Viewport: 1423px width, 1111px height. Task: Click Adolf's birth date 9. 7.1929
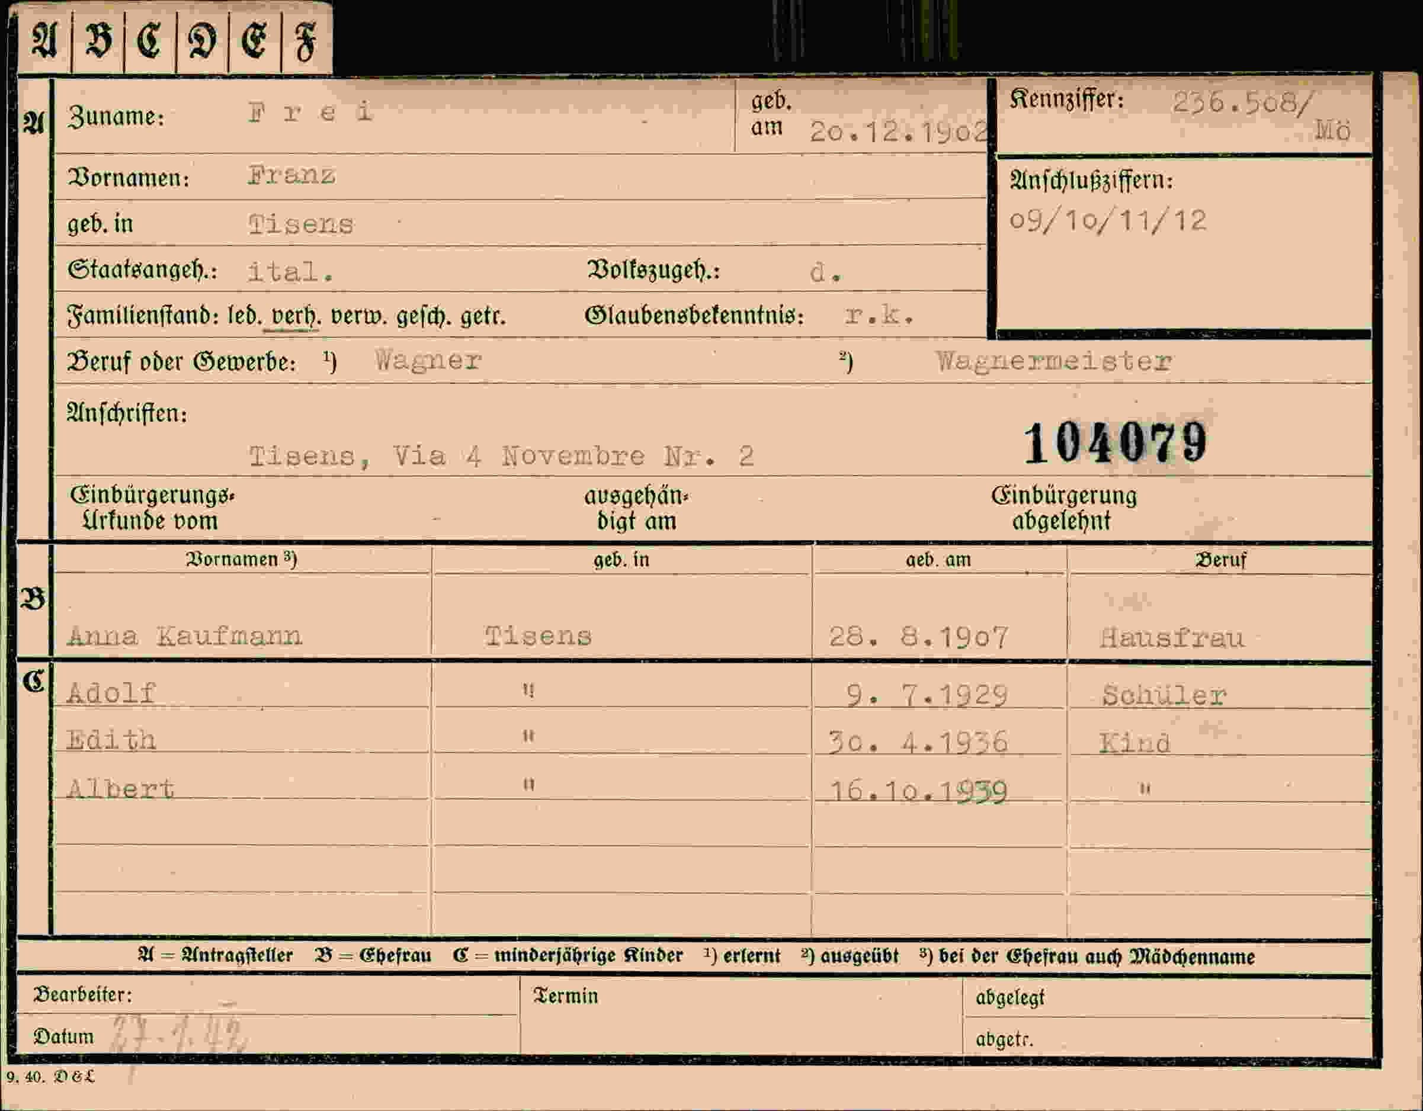(x=927, y=695)
